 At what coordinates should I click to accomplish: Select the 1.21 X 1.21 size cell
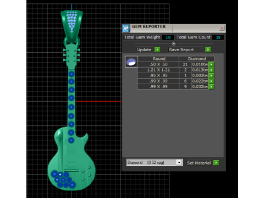(x=158, y=70)
